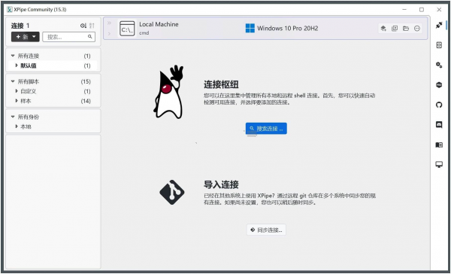
Task: Click the Windows 10 Pro 20H2 label
Action: [x=288, y=29]
